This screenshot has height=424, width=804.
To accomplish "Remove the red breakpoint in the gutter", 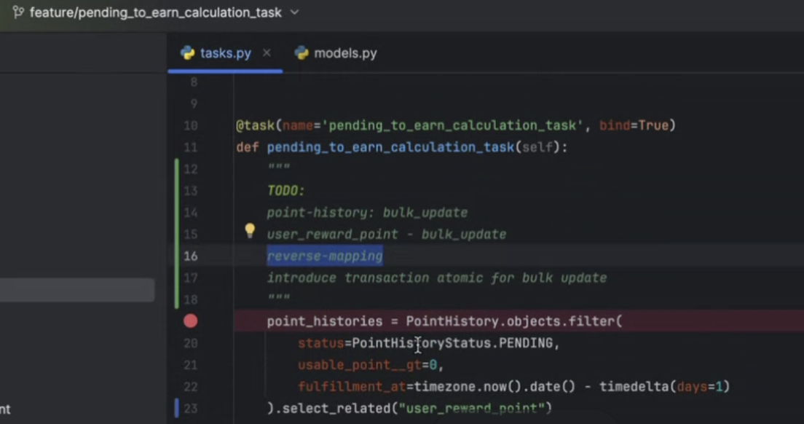I will [x=191, y=321].
